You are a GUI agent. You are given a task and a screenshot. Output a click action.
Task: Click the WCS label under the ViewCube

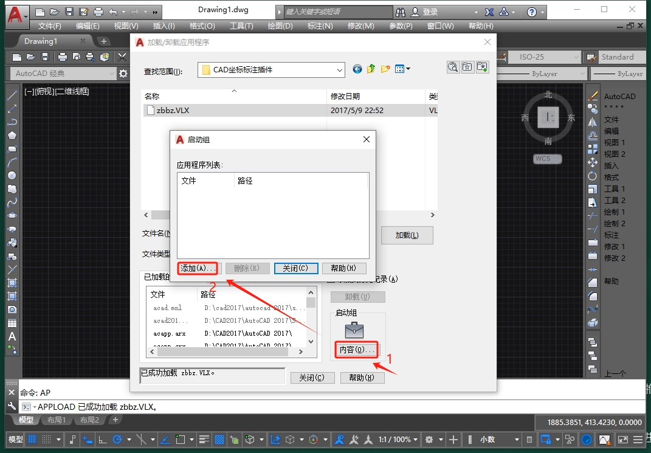547,159
